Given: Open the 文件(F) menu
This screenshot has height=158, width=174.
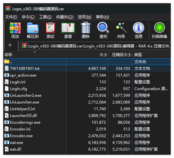Looking at the screenshot, I should tap(11, 17).
